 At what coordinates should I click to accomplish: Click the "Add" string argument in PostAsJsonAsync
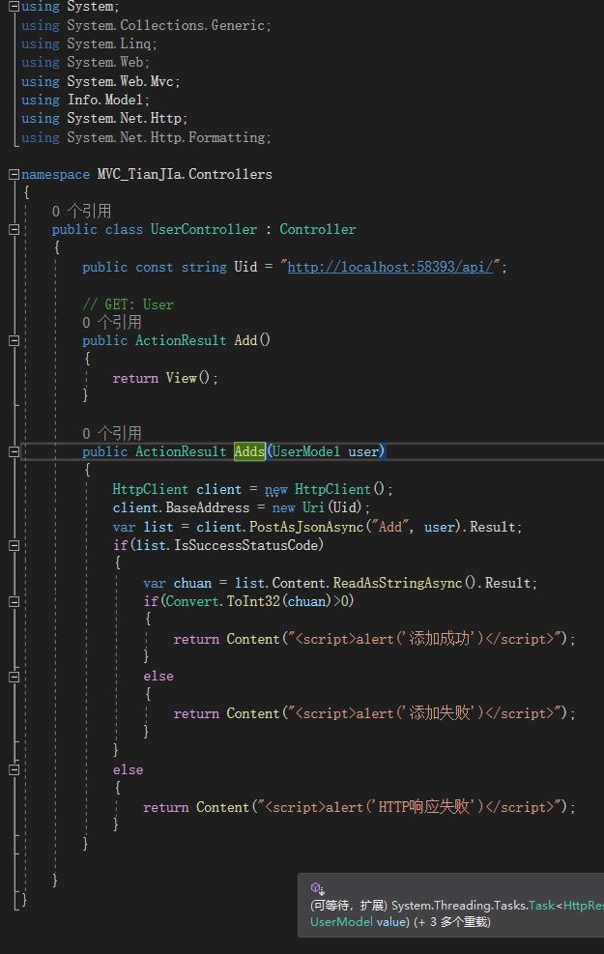pyautogui.click(x=389, y=527)
